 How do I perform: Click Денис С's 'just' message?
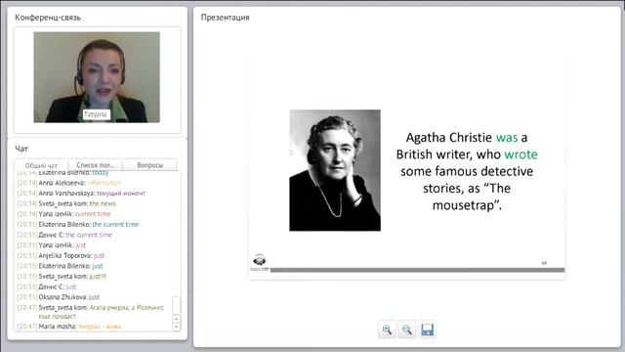coord(47,286)
